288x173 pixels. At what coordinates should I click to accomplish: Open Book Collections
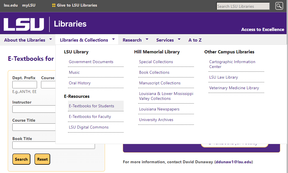click(x=154, y=72)
